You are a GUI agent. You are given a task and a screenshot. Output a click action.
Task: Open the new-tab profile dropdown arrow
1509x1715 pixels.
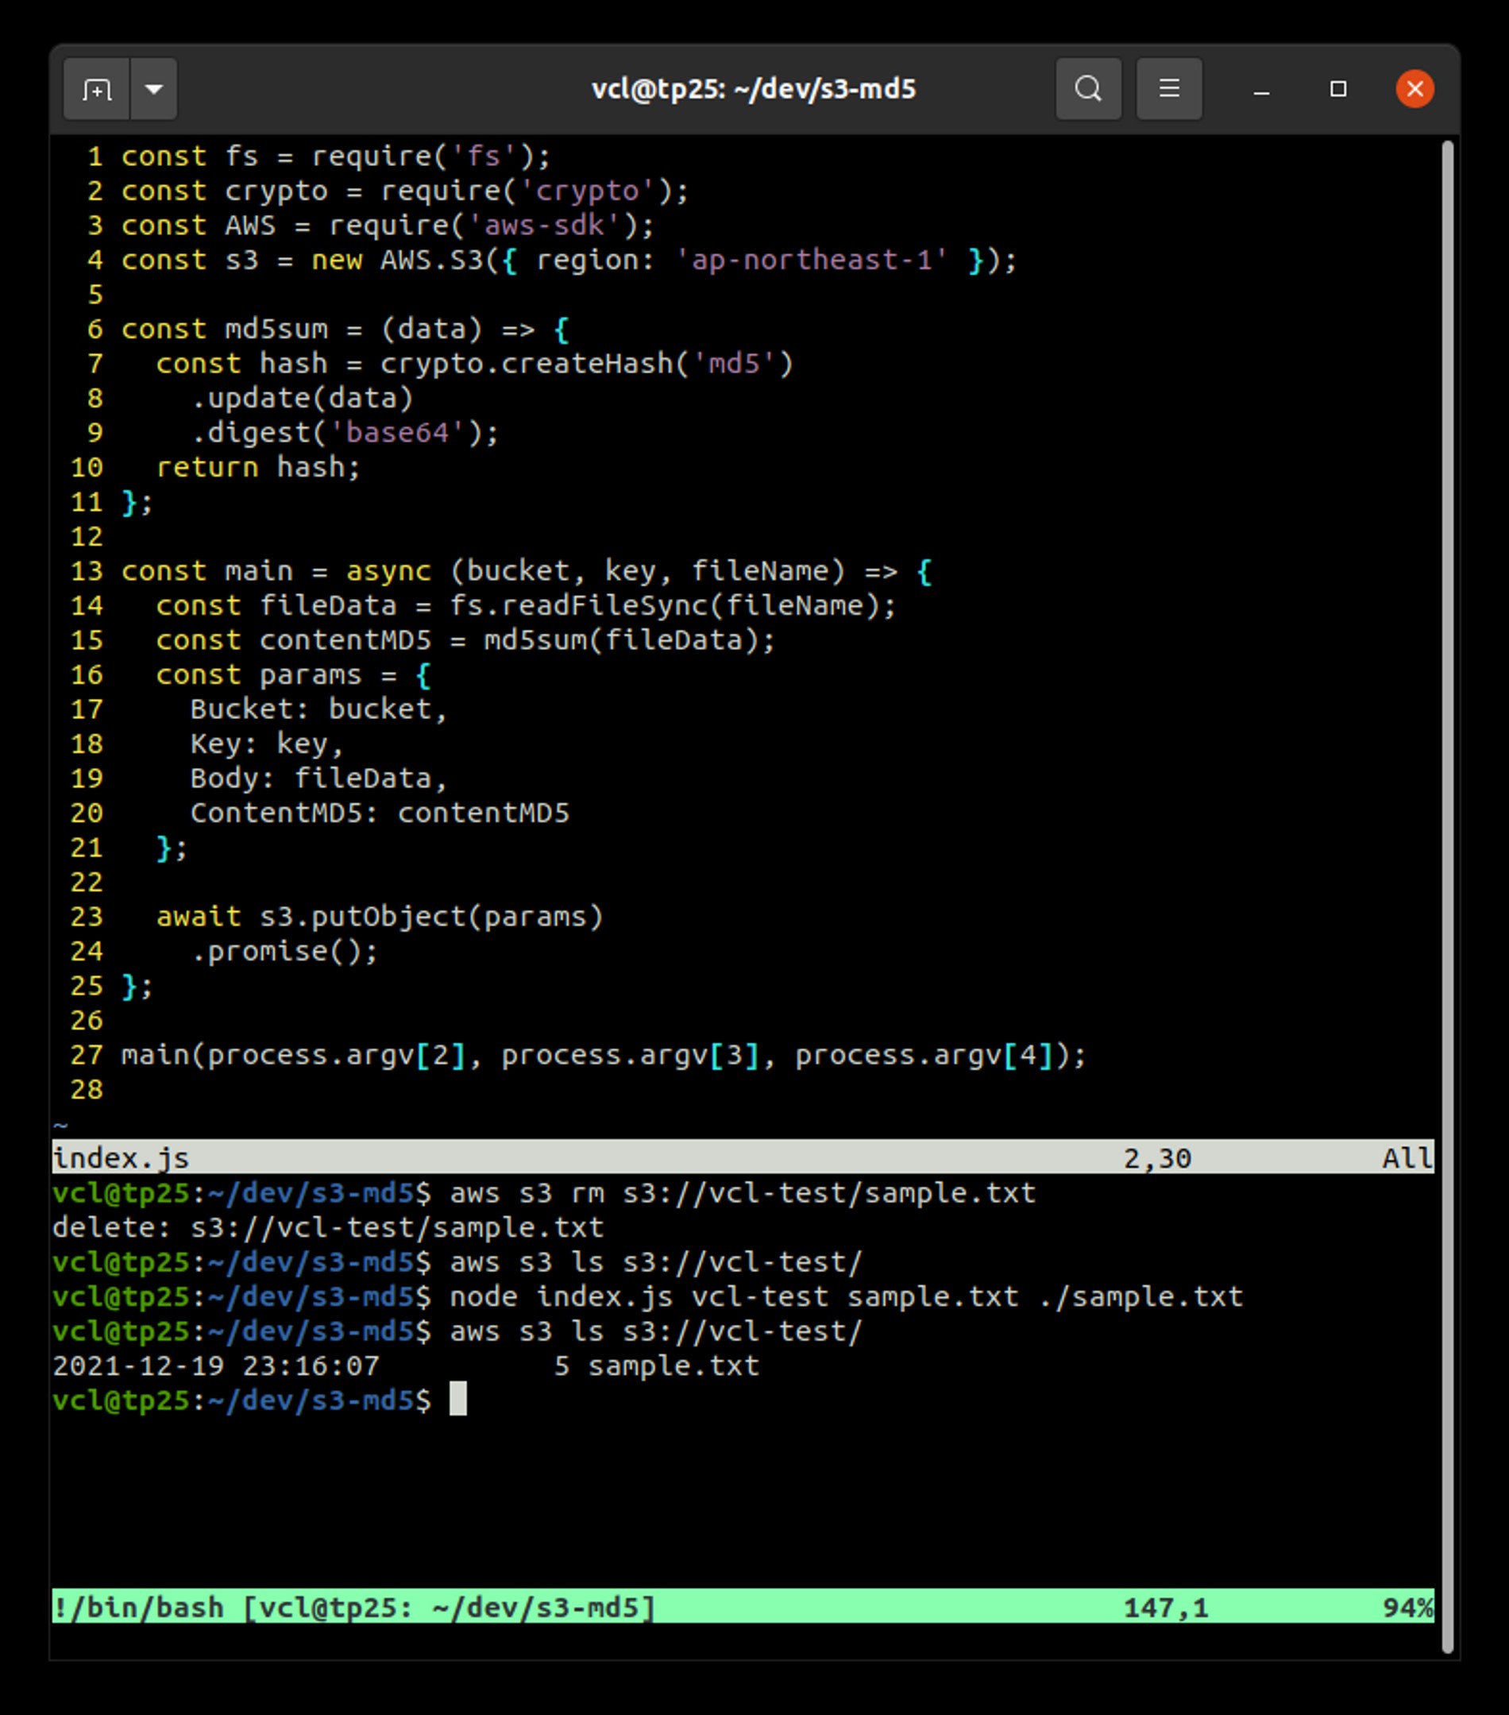click(x=154, y=88)
